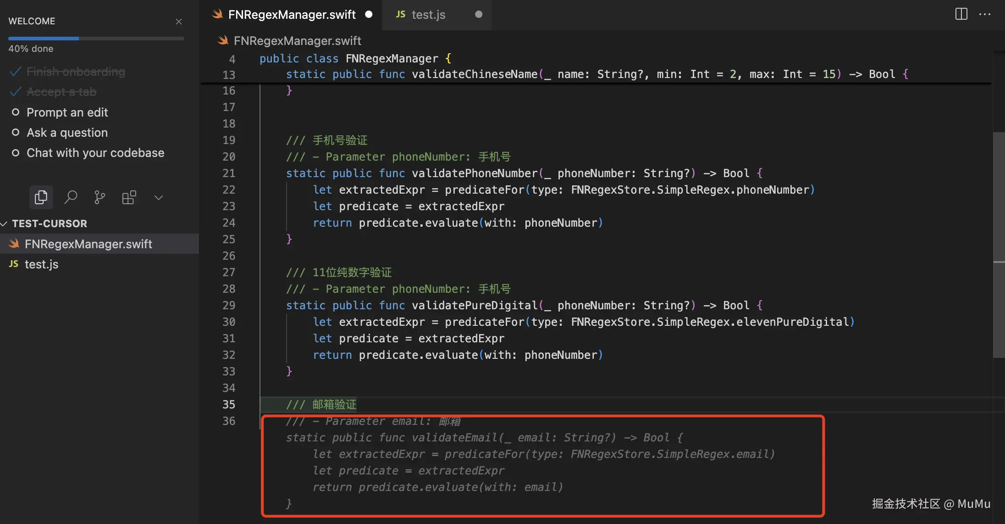Click FNRegexManager.swift breadcrumb path
This screenshot has height=524, width=1005.
297,41
